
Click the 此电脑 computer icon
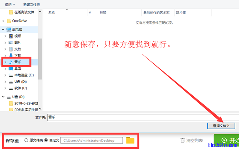coord(8,29)
